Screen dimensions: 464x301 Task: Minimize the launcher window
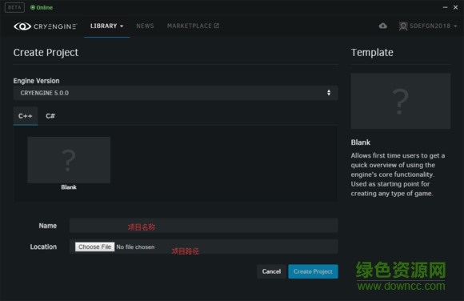tap(445, 7)
